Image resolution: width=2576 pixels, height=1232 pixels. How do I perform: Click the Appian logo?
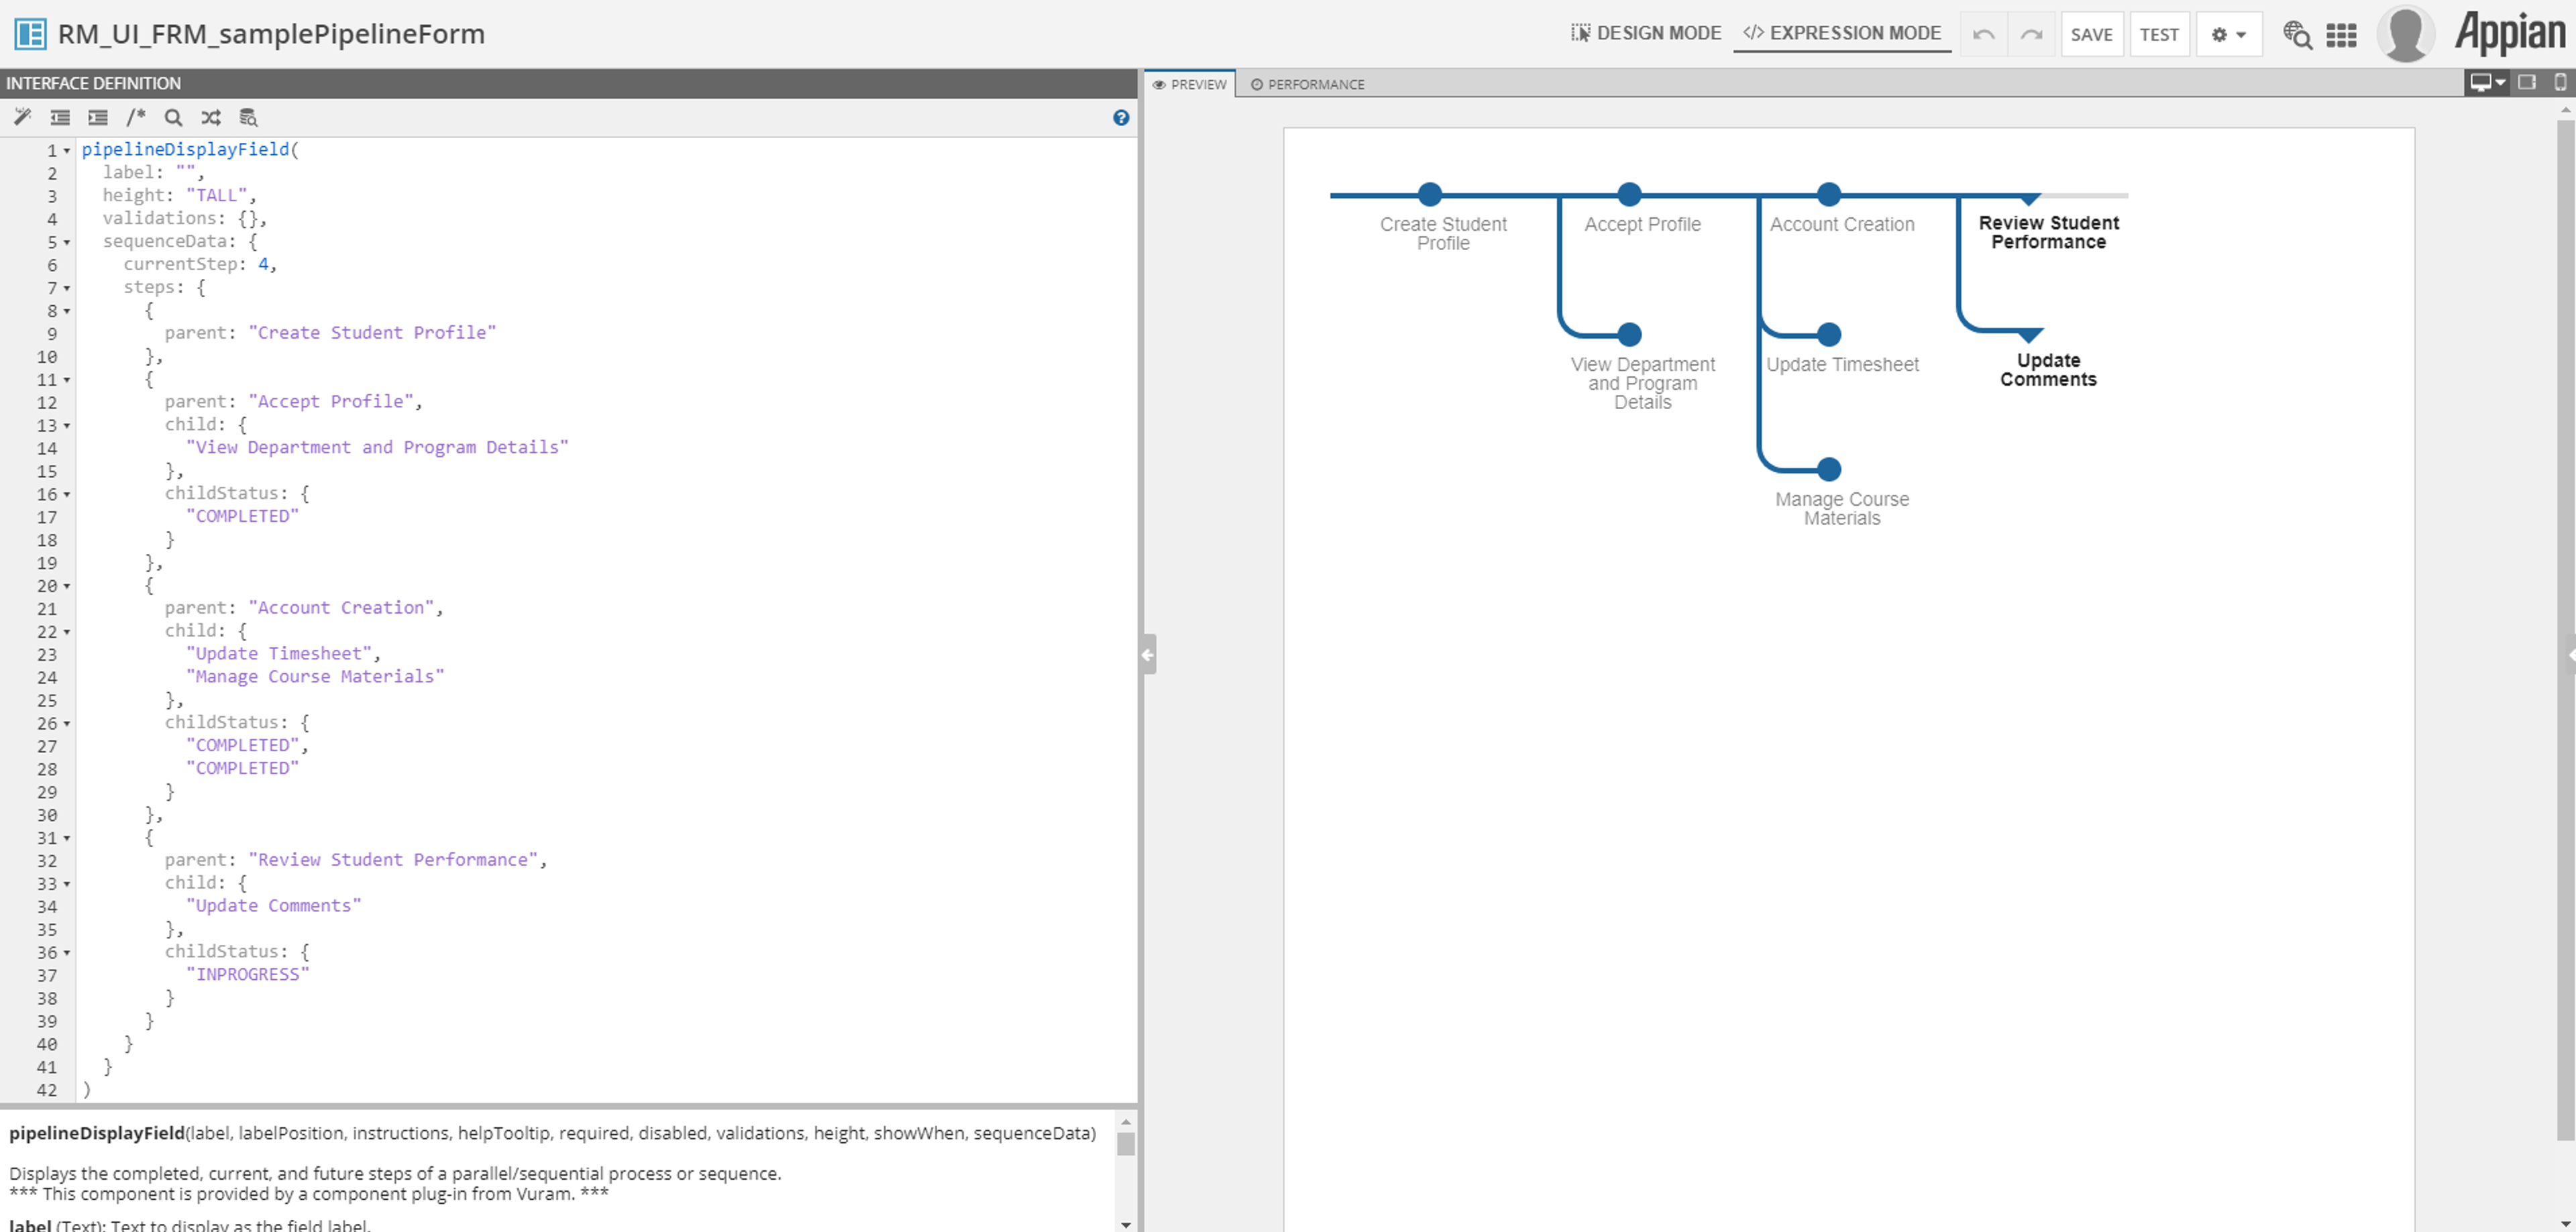click(x=2509, y=33)
